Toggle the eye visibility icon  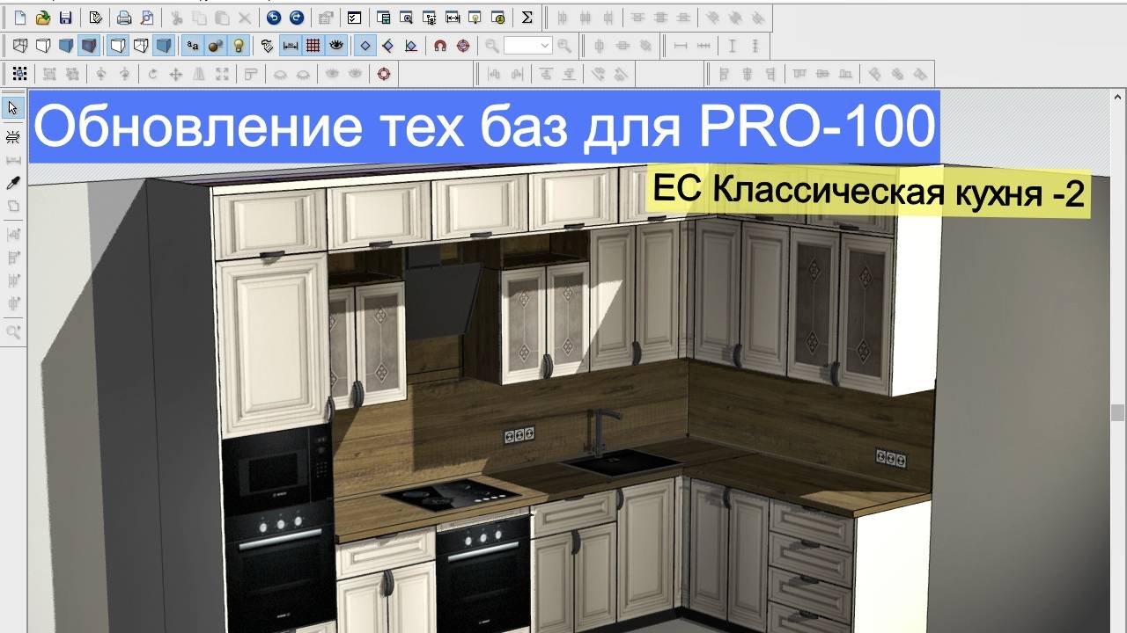tap(335, 46)
